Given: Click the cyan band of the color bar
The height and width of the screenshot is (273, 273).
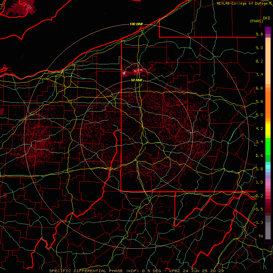Looking at the screenshot, I should click(x=268, y=167).
